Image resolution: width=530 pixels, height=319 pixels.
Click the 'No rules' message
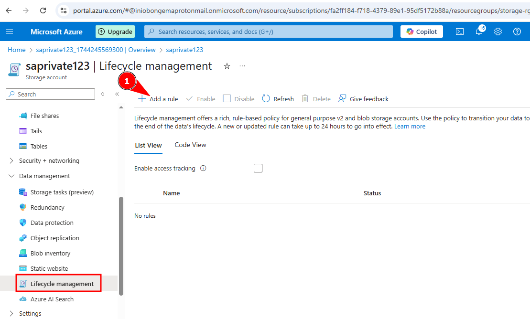145,216
